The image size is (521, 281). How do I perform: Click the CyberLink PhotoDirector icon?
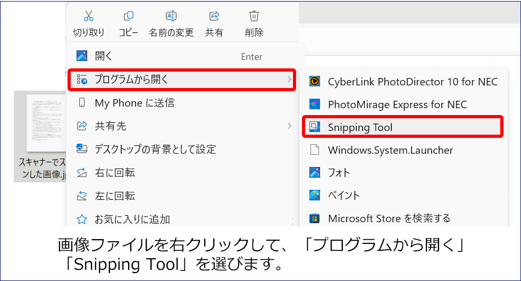coord(315,81)
